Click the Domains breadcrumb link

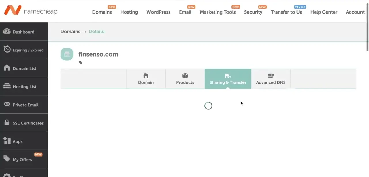pyautogui.click(x=70, y=32)
